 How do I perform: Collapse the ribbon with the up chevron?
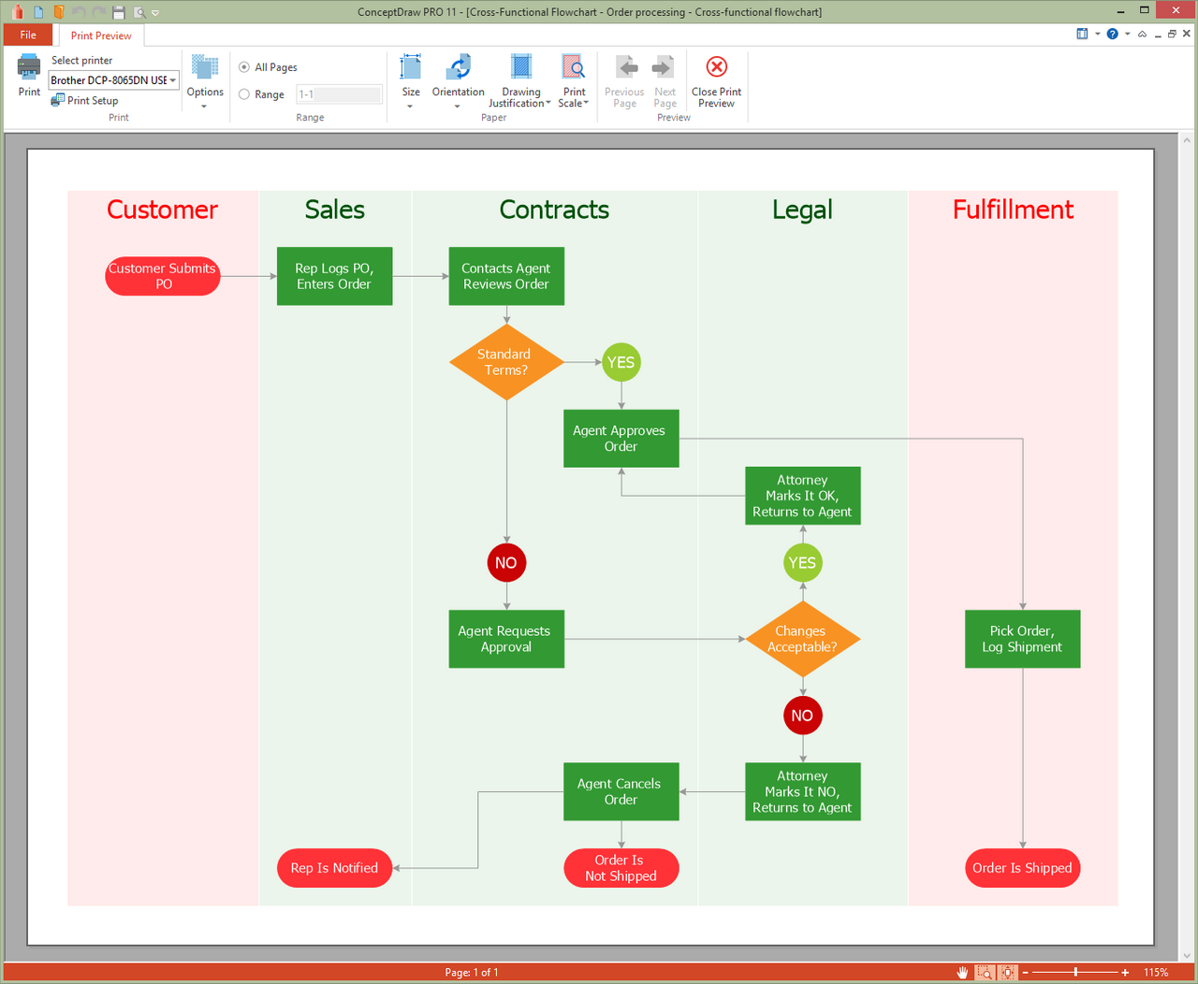coord(1142,34)
